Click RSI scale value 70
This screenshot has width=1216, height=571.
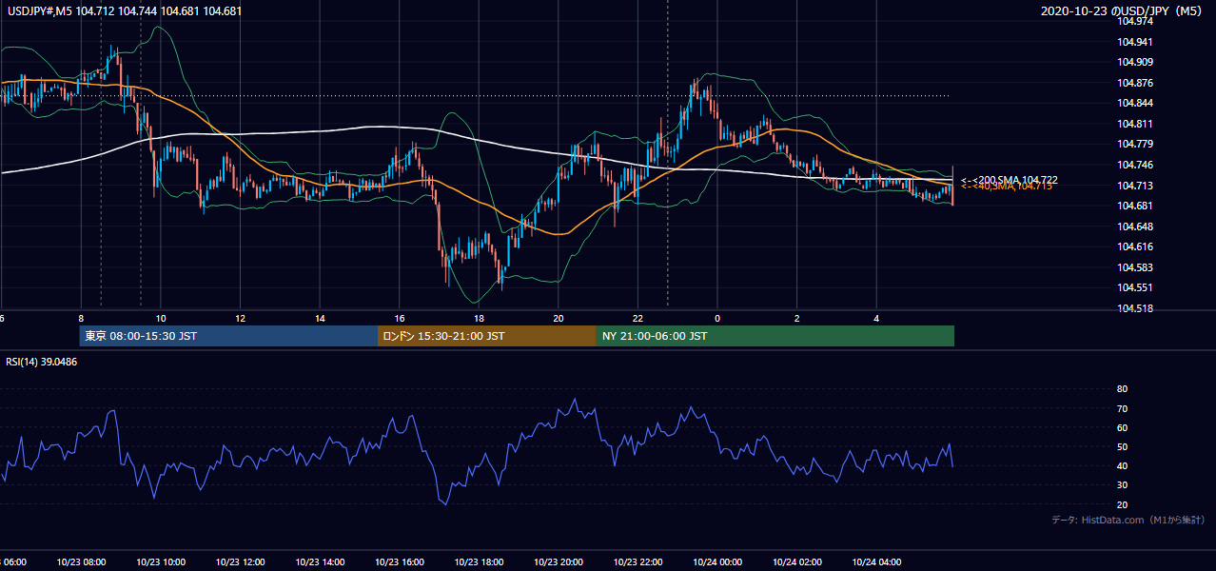1122,409
